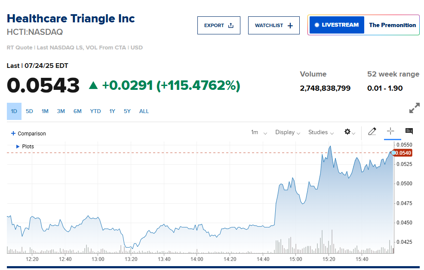Click the LIVESTREAM button
The width and height of the screenshot is (424, 270).
(x=337, y=25)
